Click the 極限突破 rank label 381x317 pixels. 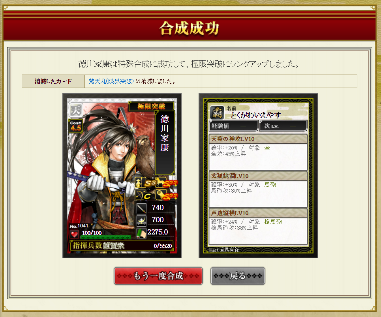(151, 106)
